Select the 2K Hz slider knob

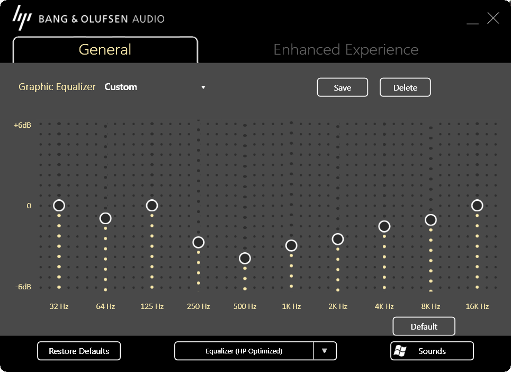coord(338,239)
